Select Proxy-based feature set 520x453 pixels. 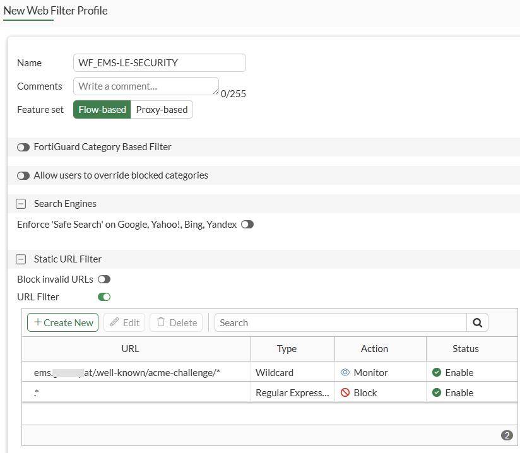click(x=162, y=109)
